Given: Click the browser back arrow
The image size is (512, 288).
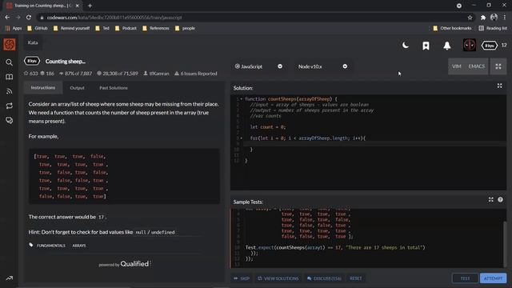Looking at the screenshot, I should coord(7,18).
